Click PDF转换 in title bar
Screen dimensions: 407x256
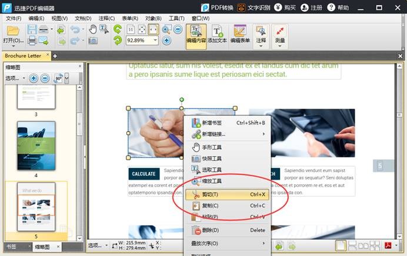tap(217, 8)
